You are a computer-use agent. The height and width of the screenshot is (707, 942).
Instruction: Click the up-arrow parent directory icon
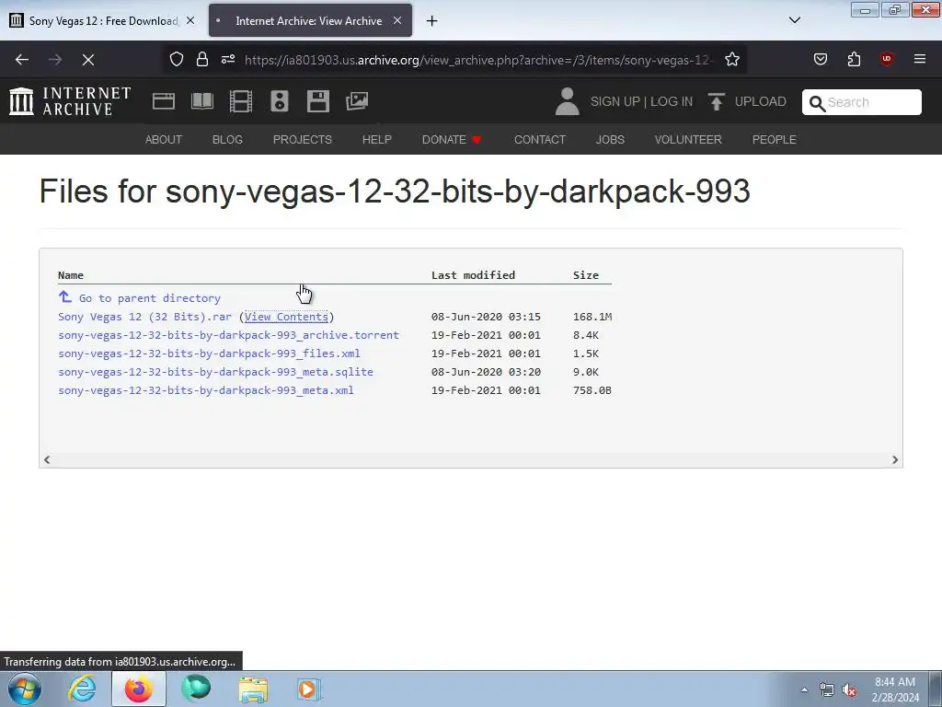pos(65,297)
